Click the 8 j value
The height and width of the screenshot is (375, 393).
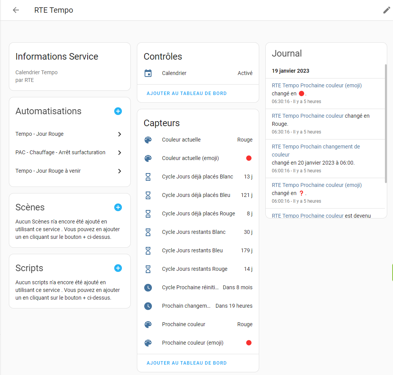click(x=250, y=213)
